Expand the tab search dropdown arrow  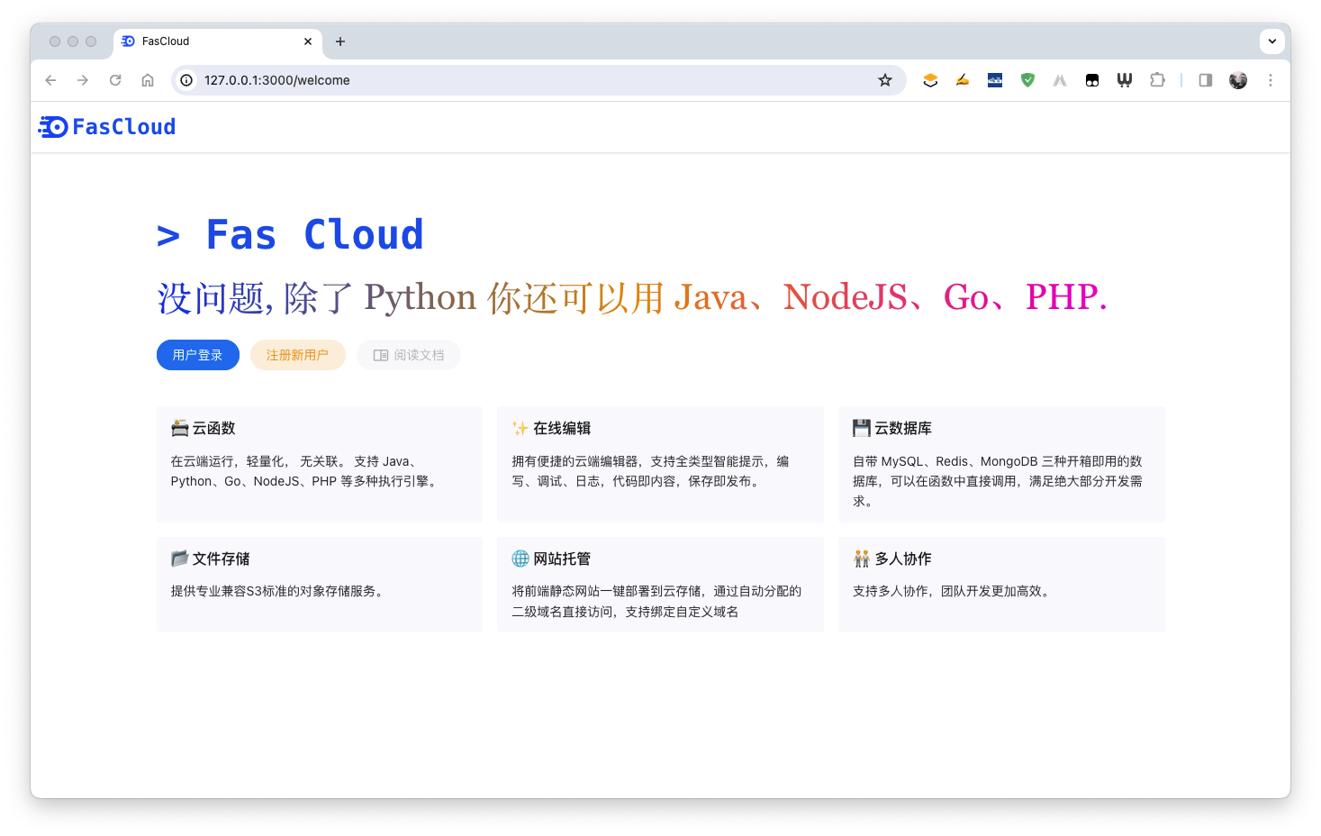click(x=1271, y=41)
